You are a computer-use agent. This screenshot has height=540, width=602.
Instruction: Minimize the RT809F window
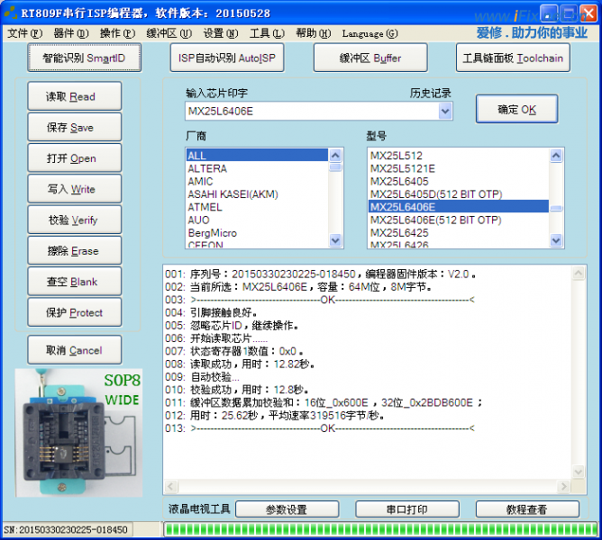(x=549, y=13)
